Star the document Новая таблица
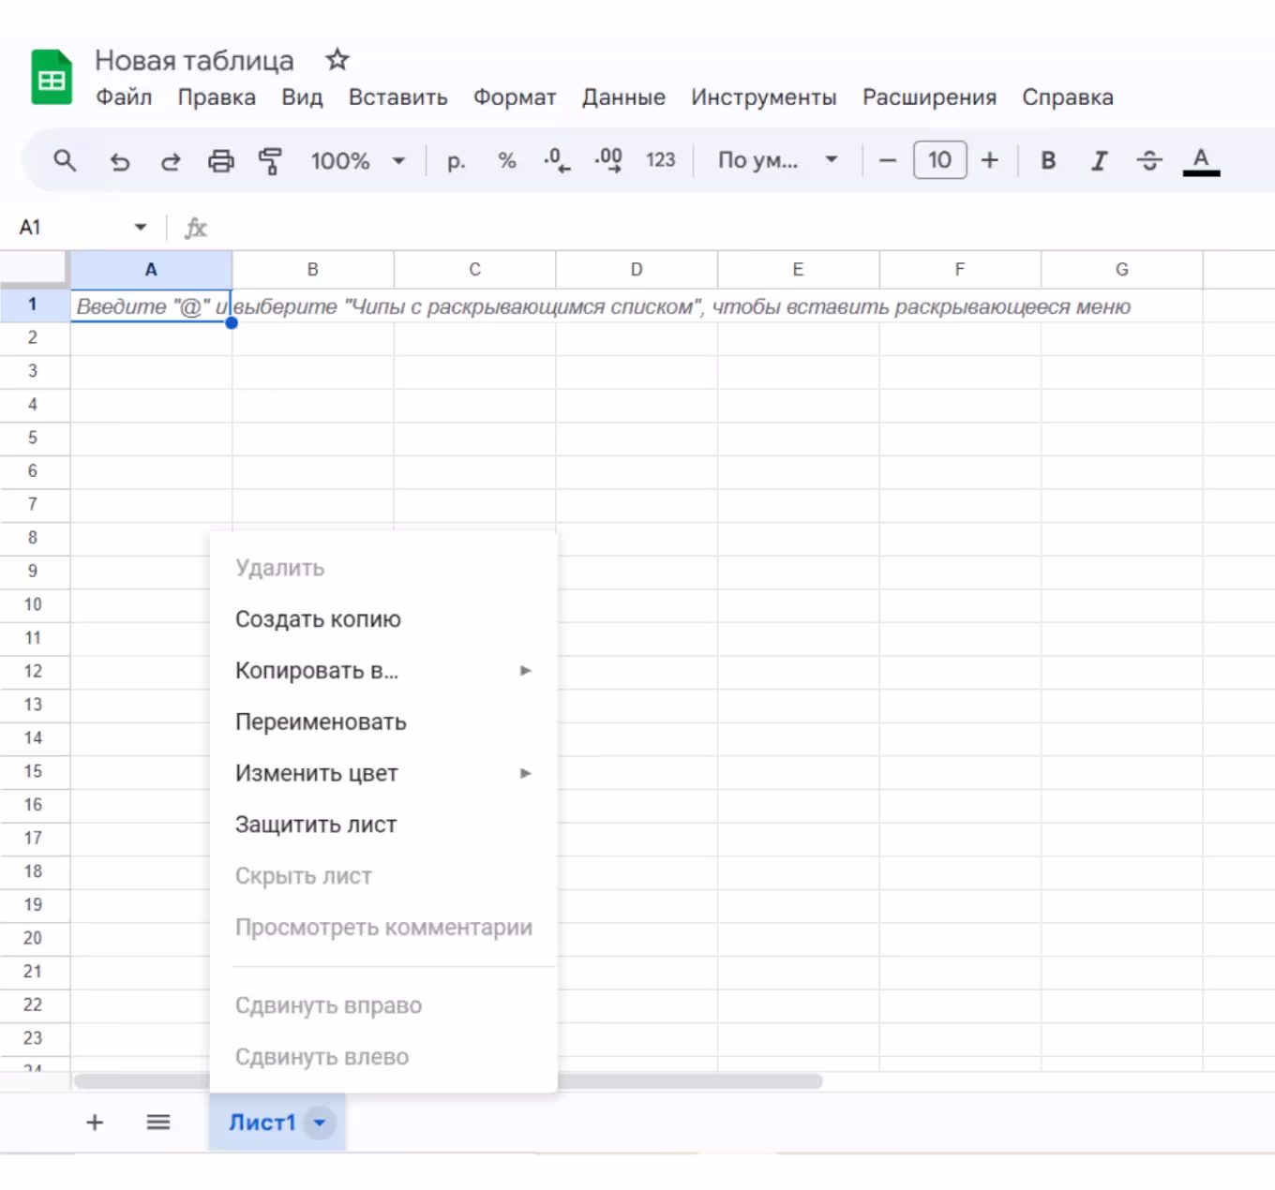This screenshot has height=1190, width=1275. (x=337, y=60)
